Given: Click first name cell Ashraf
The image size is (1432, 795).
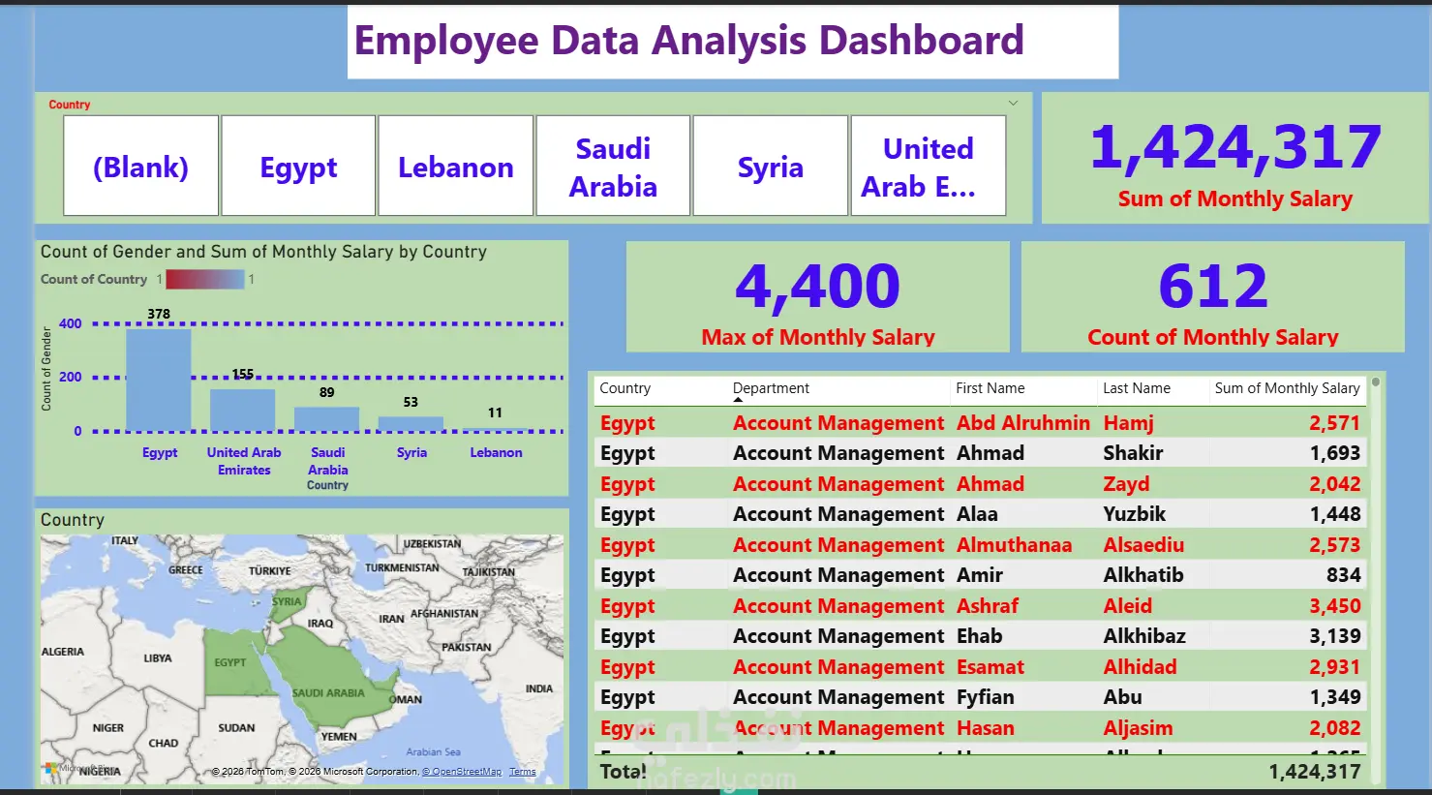Looking at the screenshot, I should [x=988, y=606].
